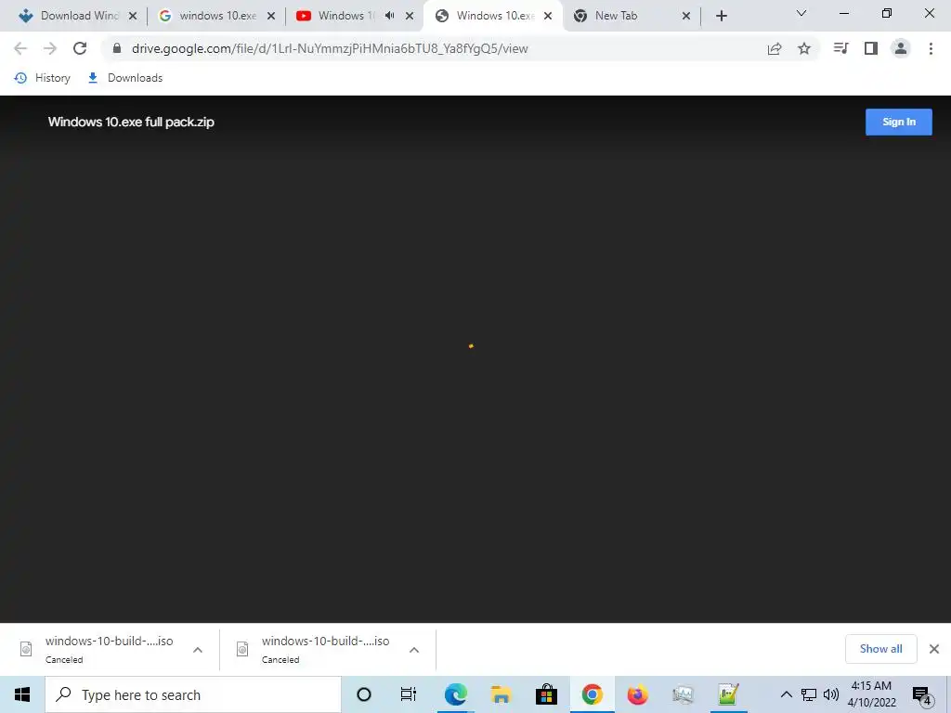The height and width of the screenshot is (713, 951).
Task: Open the green chart app taskbar icon
Action: tap(728, 694)
